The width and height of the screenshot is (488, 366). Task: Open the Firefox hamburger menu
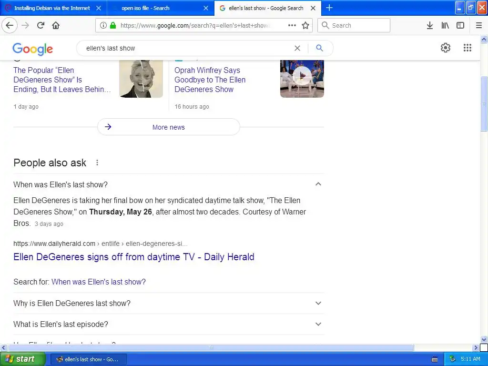479,25
